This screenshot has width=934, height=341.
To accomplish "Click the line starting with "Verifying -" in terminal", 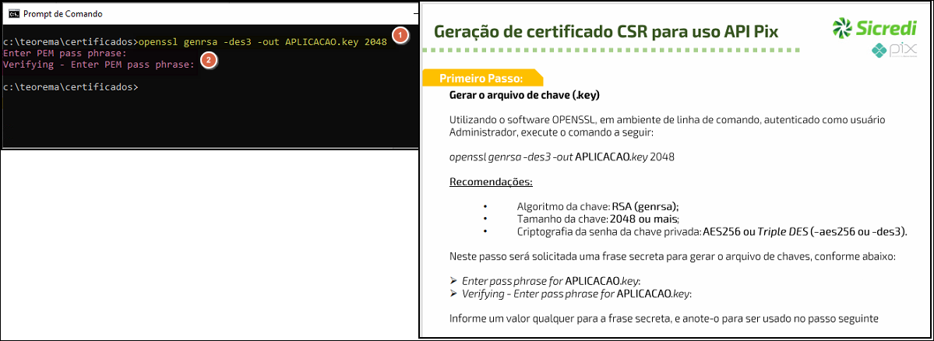I will [99, 65].
